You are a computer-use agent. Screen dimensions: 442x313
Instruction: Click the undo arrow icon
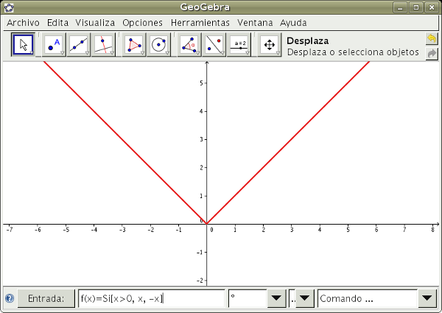432,38
